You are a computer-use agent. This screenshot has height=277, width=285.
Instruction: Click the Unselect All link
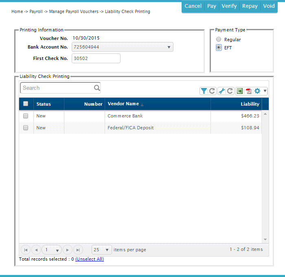90,259
